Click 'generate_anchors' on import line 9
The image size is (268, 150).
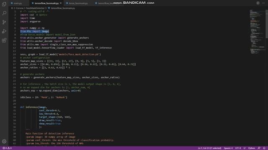click(78, 38)
